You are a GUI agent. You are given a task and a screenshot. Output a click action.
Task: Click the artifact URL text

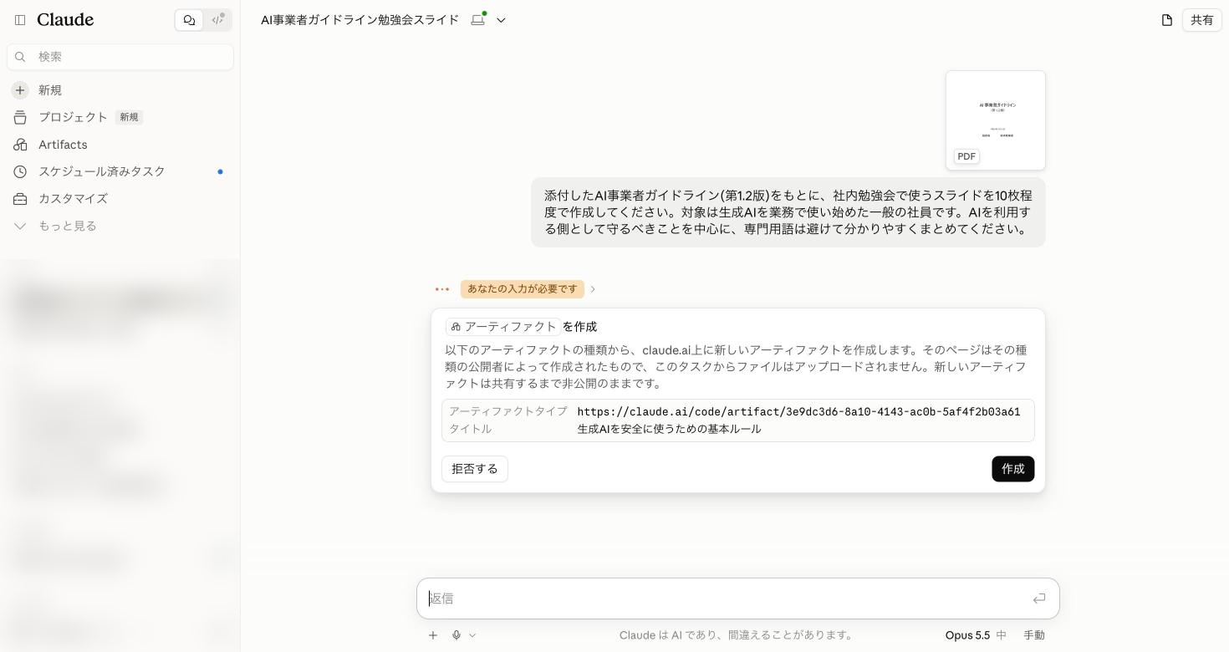coord(798,412)
